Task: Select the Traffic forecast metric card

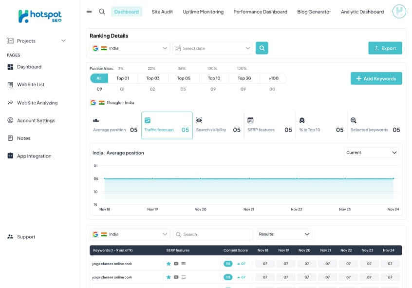Action: pos(167,125)
